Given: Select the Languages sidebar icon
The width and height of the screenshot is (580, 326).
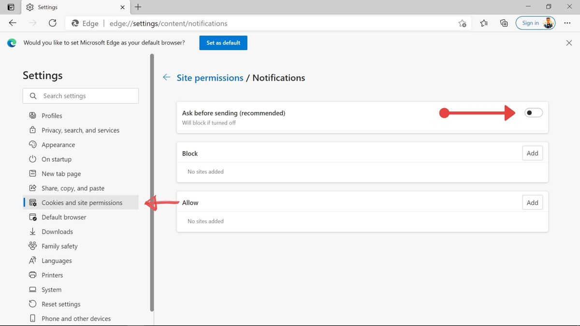Looking at the screenshot, I should click(33, 260).
